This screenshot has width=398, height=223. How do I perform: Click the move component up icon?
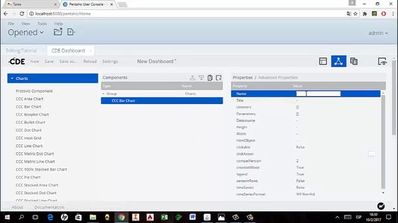tap(192, 77)
